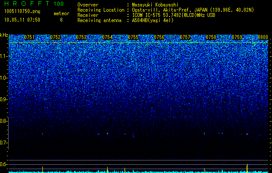Click antenna value A504HB(yagi 4el)
Viewport: 272px width, 173px height.
(x=153, y=20)
